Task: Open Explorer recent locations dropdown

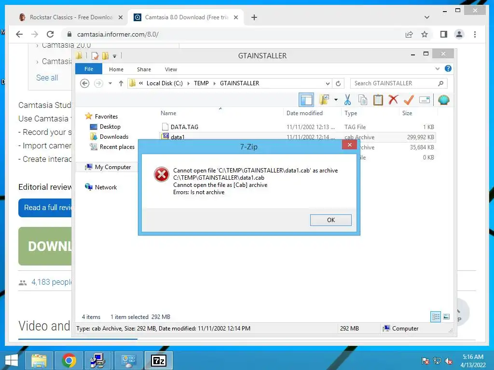Action: tap(110, 83)
